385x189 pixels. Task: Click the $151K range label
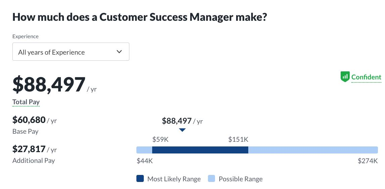coord(238,139)
